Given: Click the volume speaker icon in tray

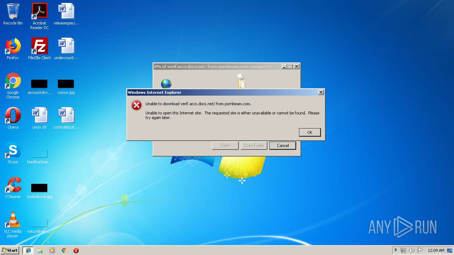Looking at the screenshot, I should [412, 250].
